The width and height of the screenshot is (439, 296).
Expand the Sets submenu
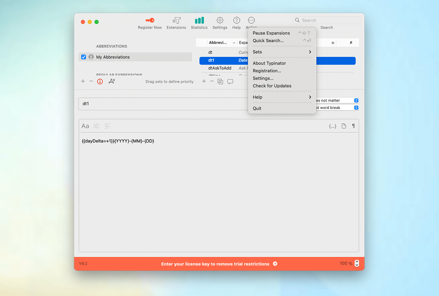[x=282, y=52]
